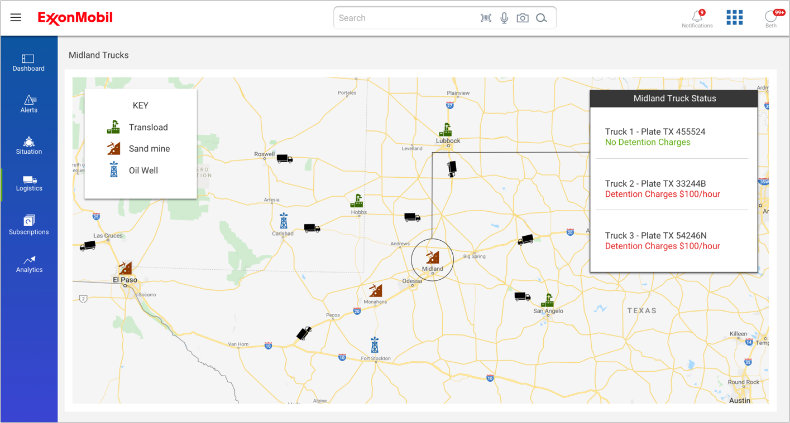Click Truck 2 Detention Charges $100/hour
790x423 pixels.
pos(663,194)
